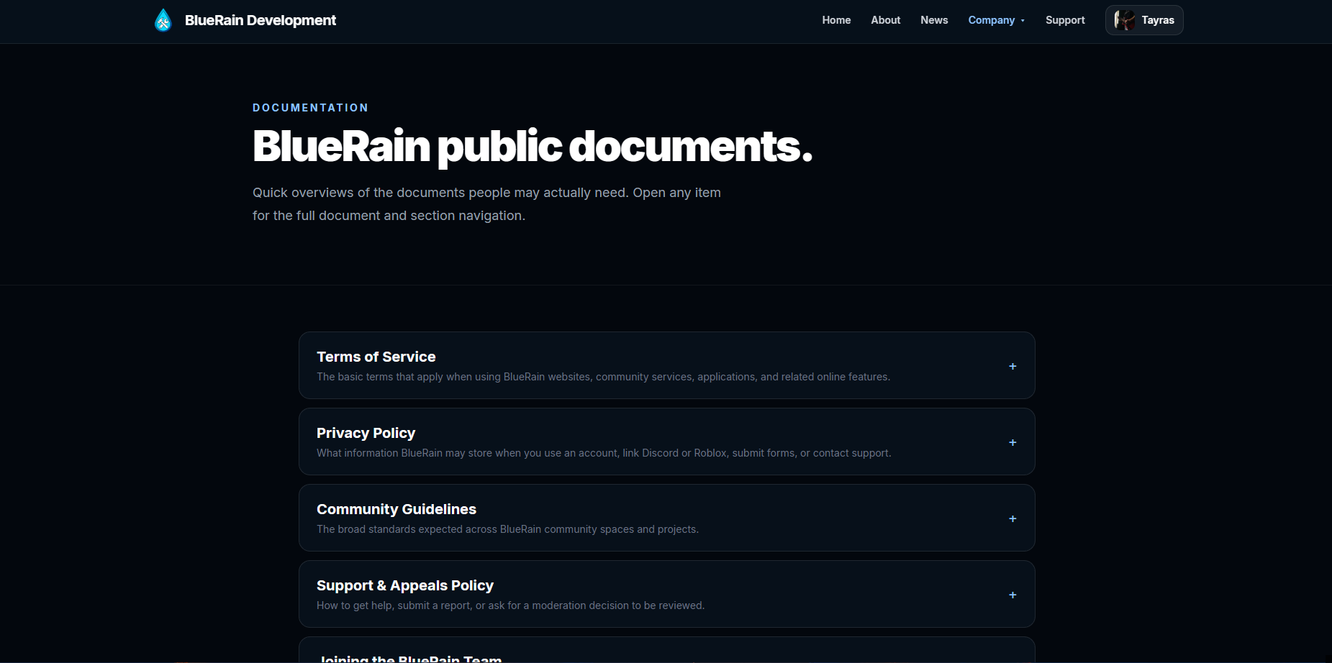The height and width of the screenshot is (663, 1332).
Task: Click the BlueRain Development brand title
Action: tap(260, 20)
